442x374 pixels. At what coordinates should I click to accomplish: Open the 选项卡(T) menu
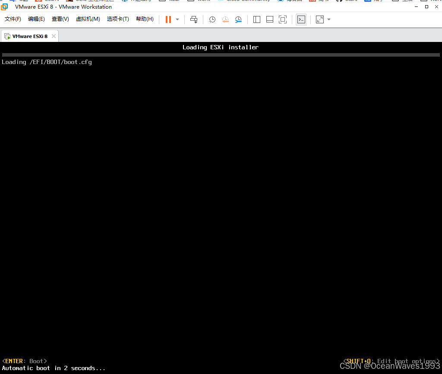tap(118, 19)
